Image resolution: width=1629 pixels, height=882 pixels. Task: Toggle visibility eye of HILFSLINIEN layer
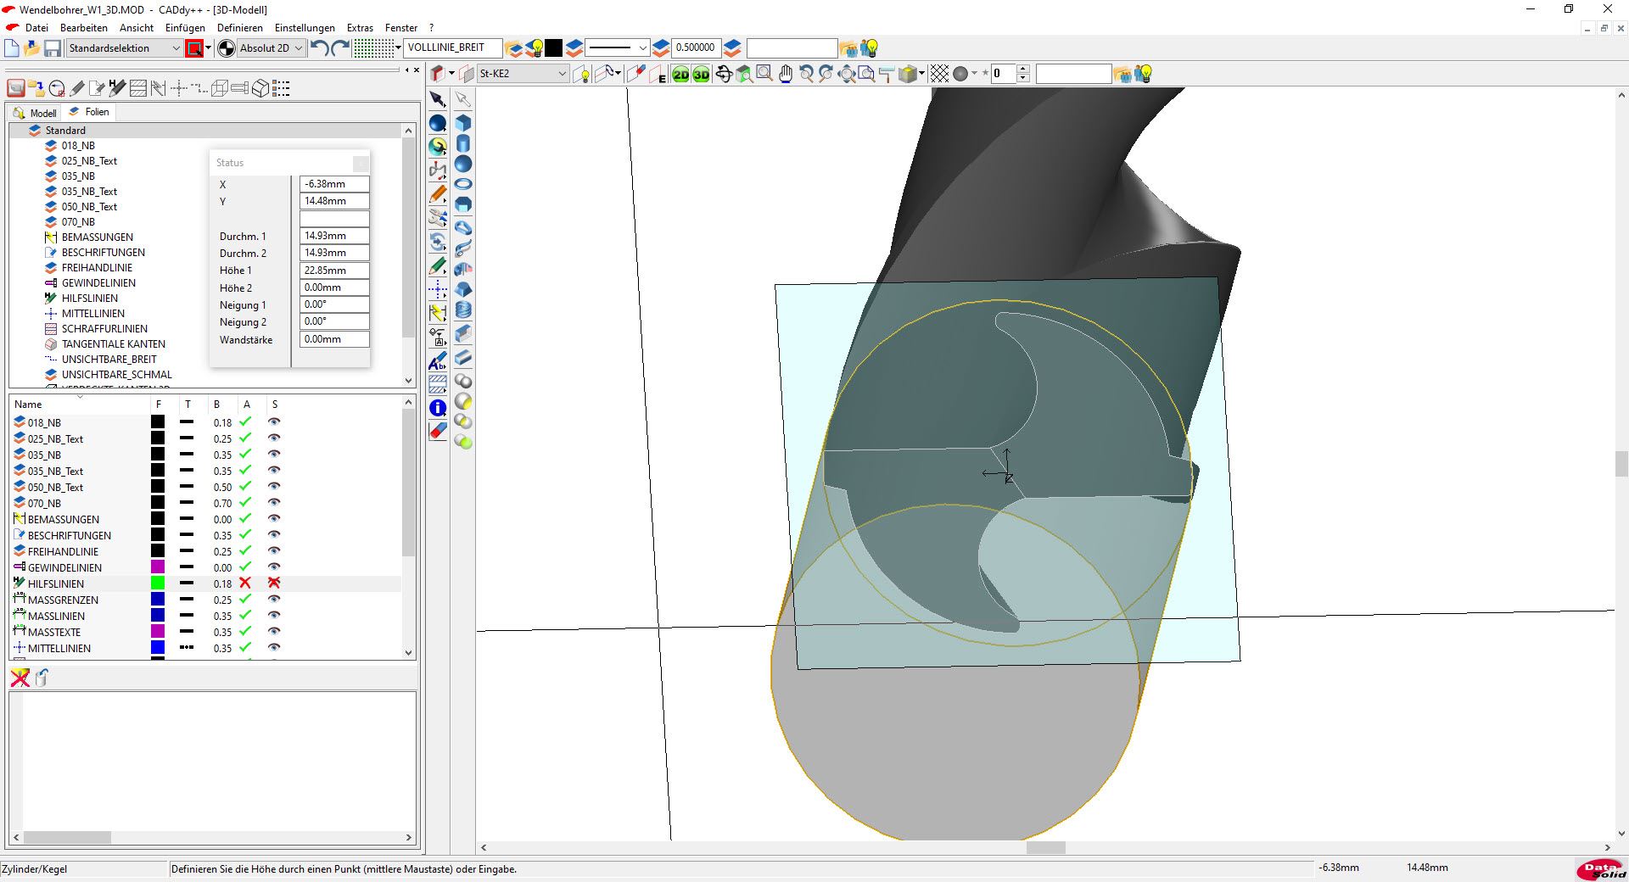(x=274, y=583)
